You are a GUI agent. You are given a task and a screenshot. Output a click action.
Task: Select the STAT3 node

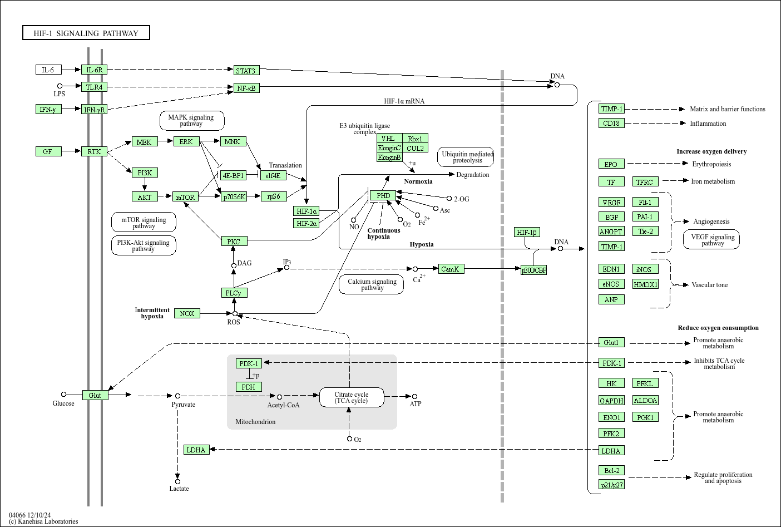[x=246, y=70]
